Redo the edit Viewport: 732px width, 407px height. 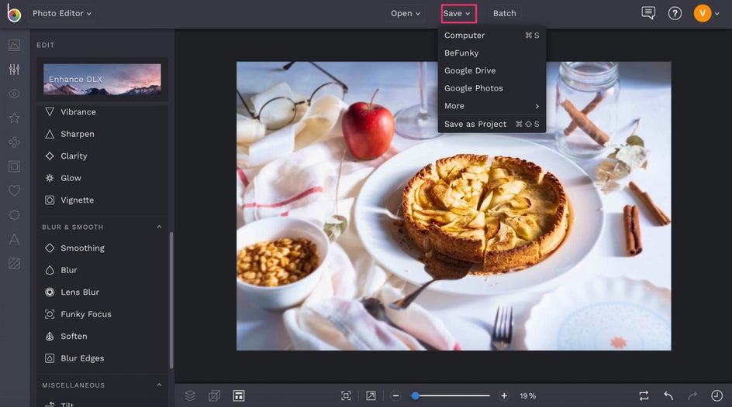692,396
